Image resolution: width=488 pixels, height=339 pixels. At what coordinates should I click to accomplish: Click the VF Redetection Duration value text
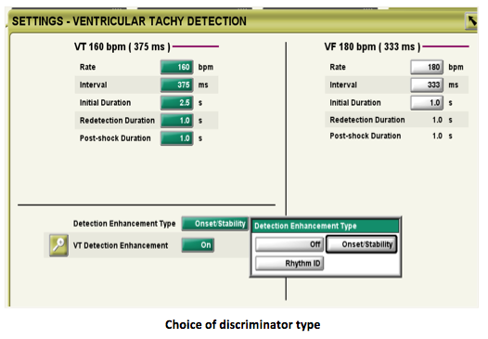[437, 120]
